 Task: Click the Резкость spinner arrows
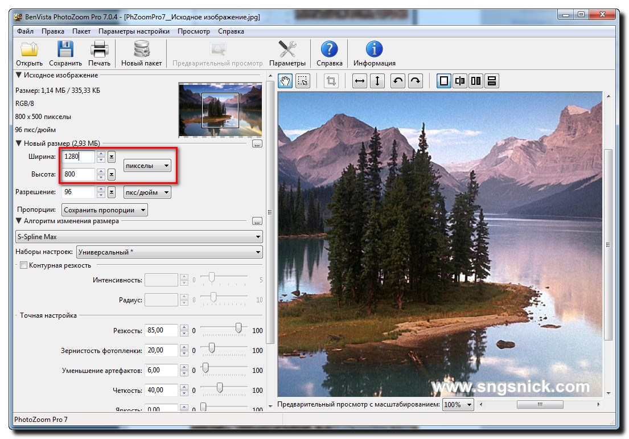click(184, 330)
